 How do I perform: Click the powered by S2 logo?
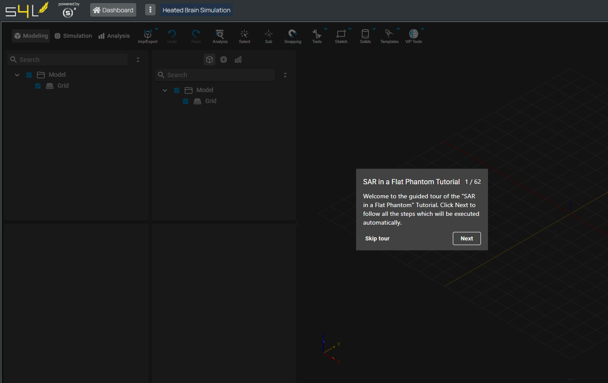coord(69,10)
